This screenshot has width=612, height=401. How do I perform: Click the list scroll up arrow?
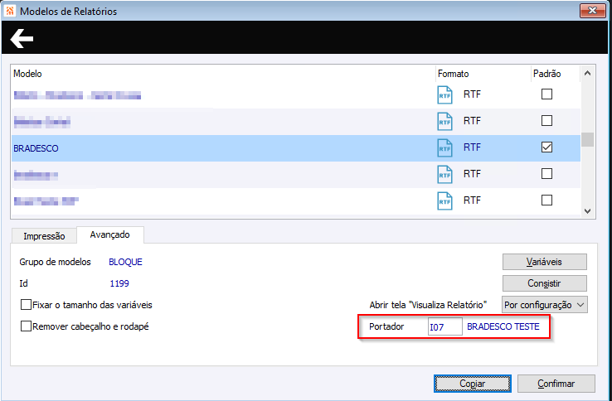587,74
